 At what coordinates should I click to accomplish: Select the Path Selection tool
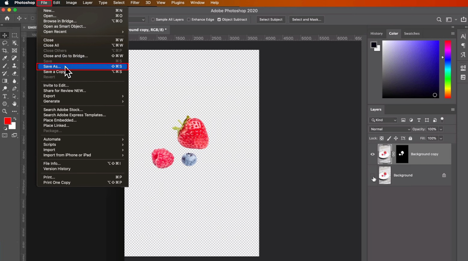coord(14,96)
